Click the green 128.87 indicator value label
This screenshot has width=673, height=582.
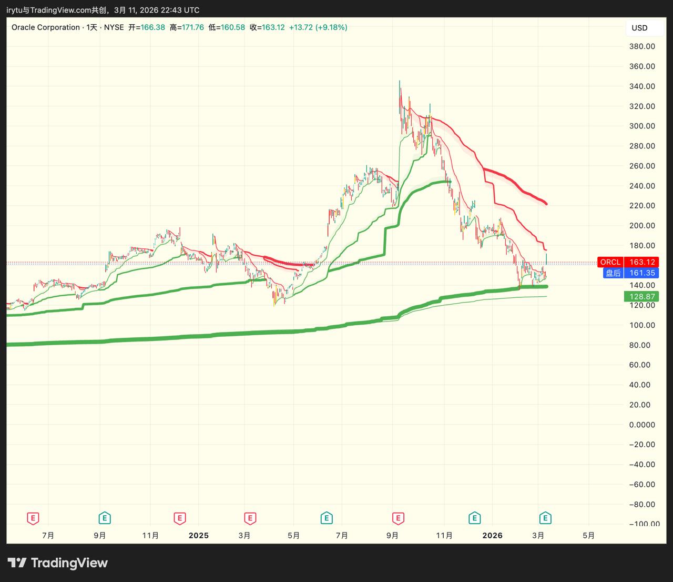[x=642, y=297]
